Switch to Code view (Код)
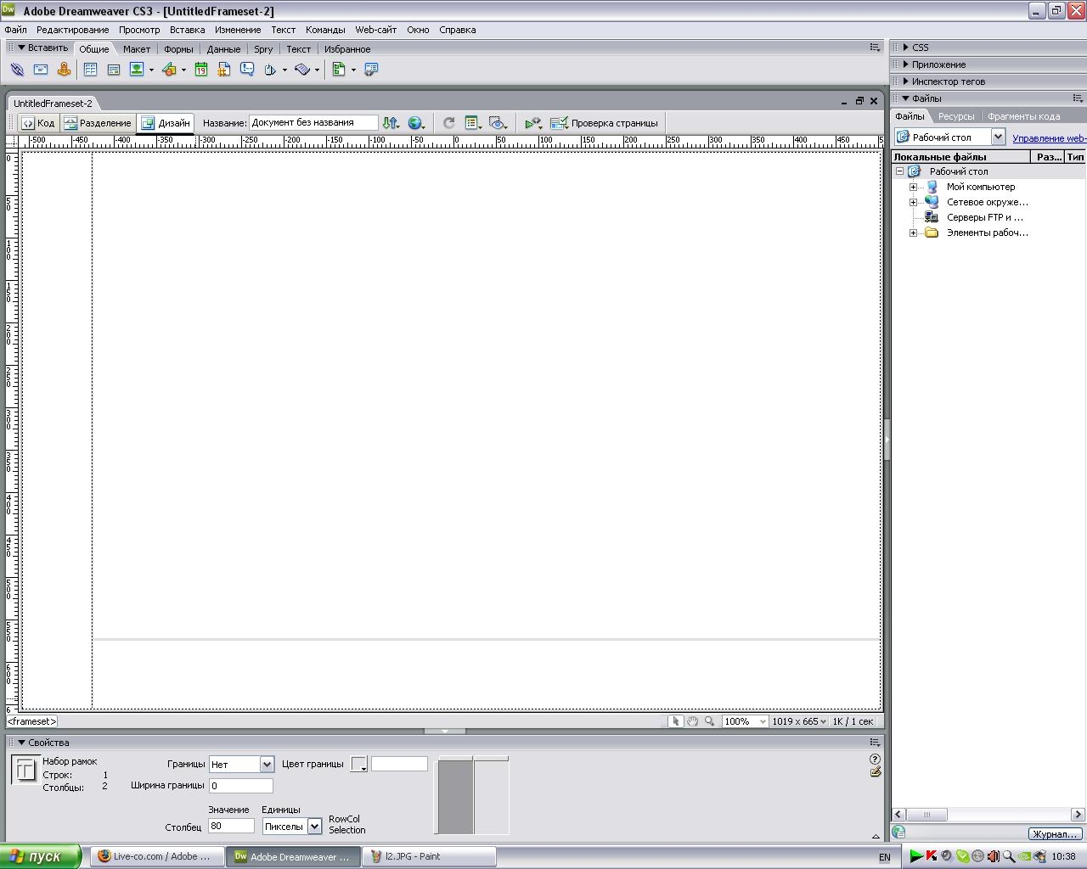 click(38, 123)
